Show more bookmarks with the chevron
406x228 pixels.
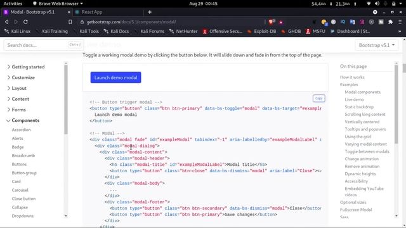point(400,31)
